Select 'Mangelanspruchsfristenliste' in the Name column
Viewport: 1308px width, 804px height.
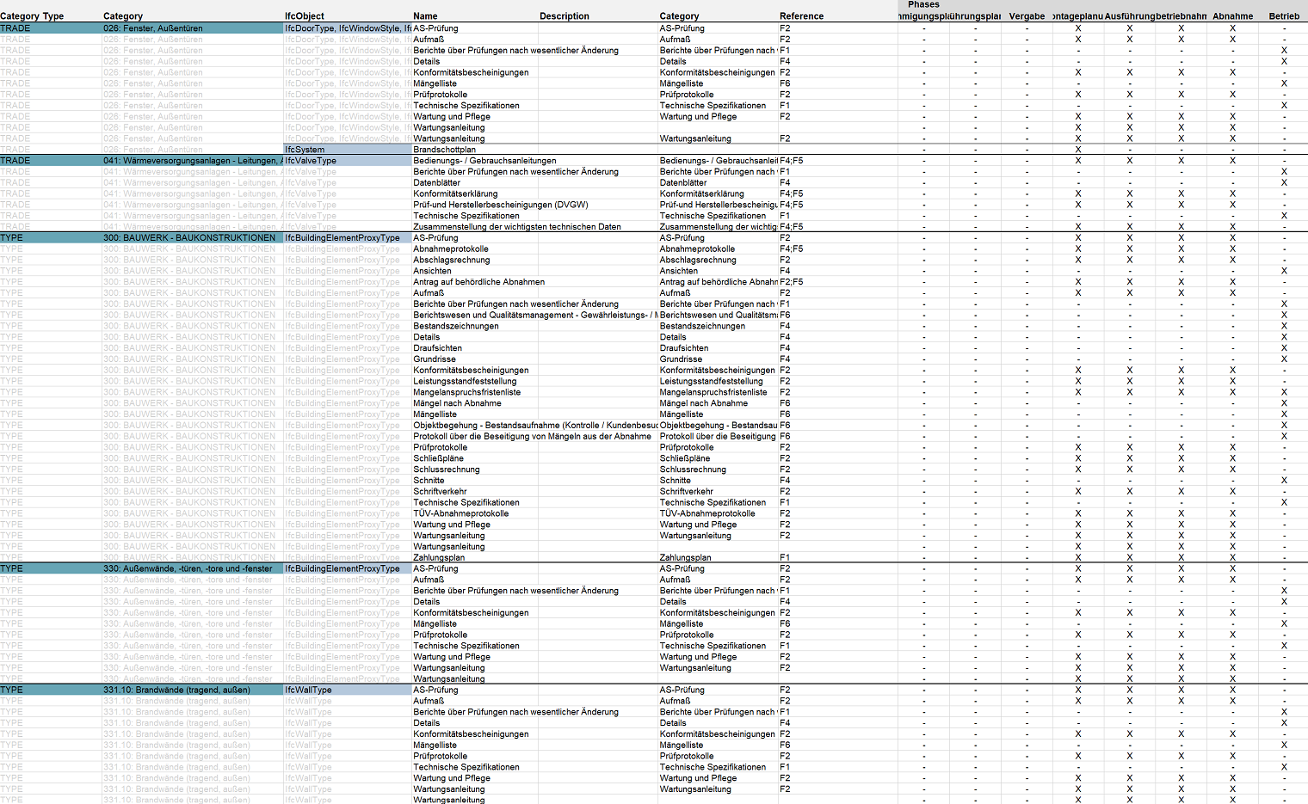pyautogui.click(x=466, y=392)
